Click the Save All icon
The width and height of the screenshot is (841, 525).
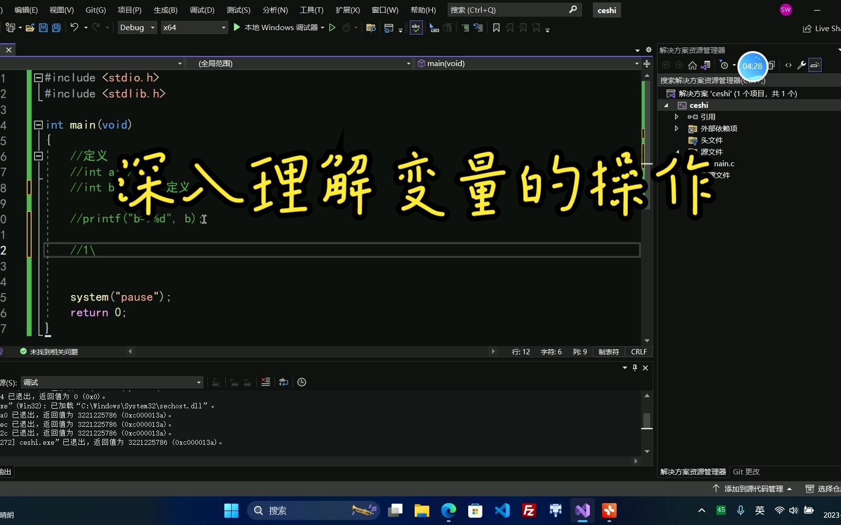pos(56,28)
